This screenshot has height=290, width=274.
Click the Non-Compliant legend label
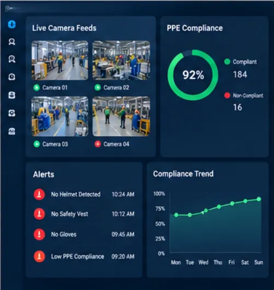point(248,95)
